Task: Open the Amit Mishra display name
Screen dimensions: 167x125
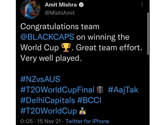Action: [x=61, y=5]
